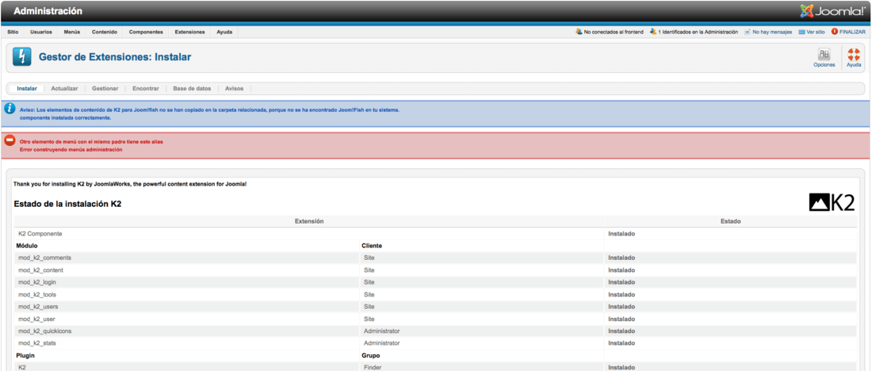The image size is (872, 371).
Task: Click the blue info notice icon
Action: 10,109
